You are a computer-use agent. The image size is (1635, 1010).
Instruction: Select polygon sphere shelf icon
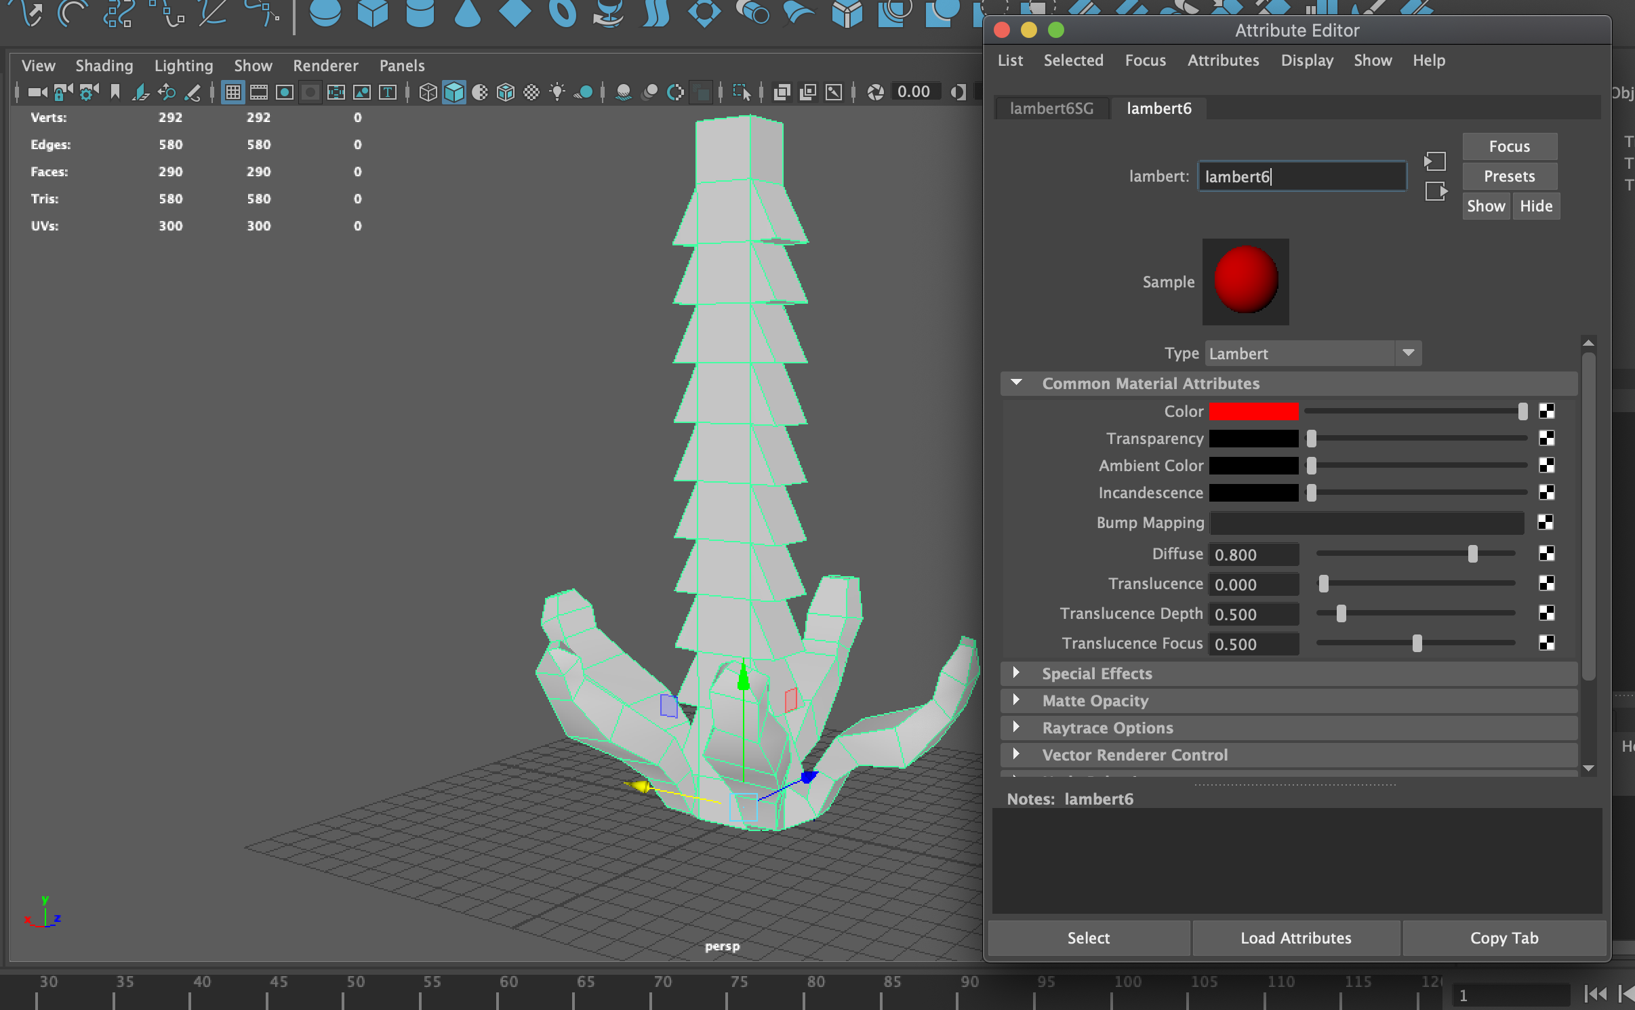325,14
